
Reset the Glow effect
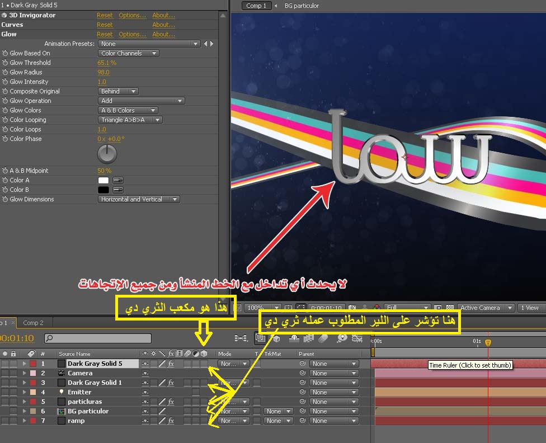coord(105,34)
